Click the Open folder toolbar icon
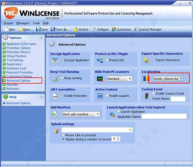This screenshot has width=193, height=167. (x=20, y=29)
